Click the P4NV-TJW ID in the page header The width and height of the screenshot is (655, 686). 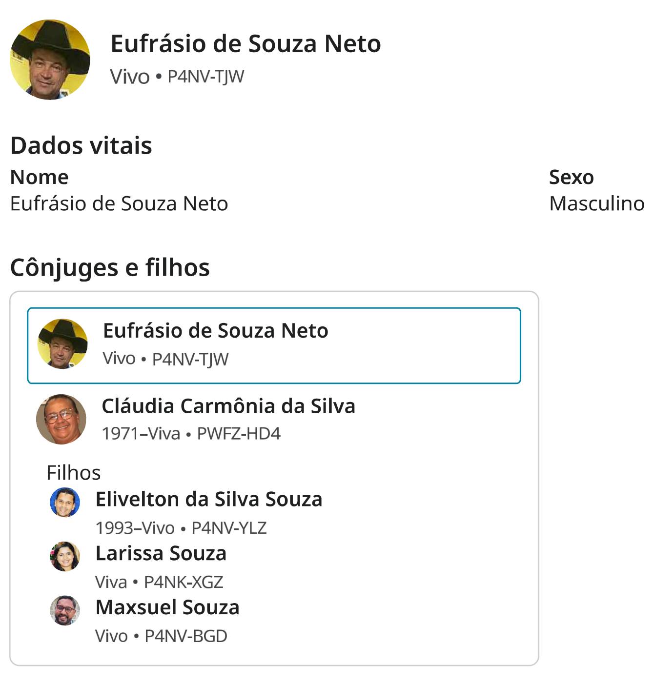tap(205, 77)
